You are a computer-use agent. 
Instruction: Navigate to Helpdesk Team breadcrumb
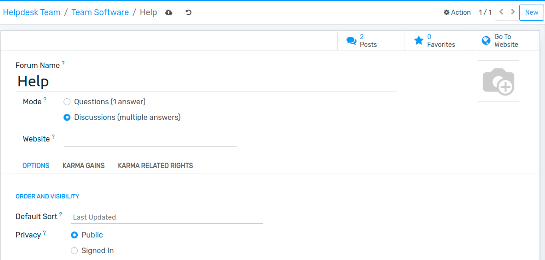[32, 12]
